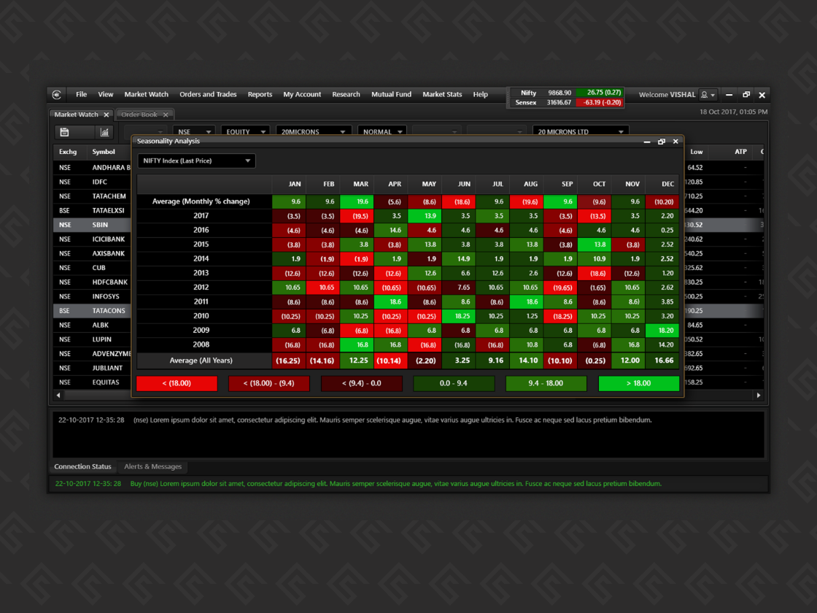This screenshot has width=817, height=613.
Task: Open the Orders and Trades menu
Action: pos(208,94)
